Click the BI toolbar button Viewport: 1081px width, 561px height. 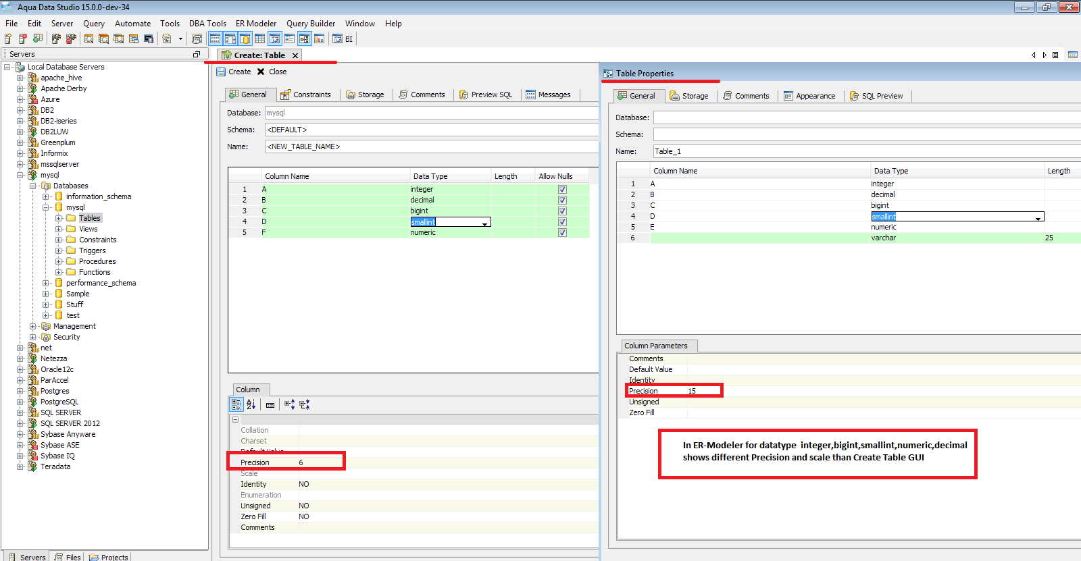tap(343, 39)
